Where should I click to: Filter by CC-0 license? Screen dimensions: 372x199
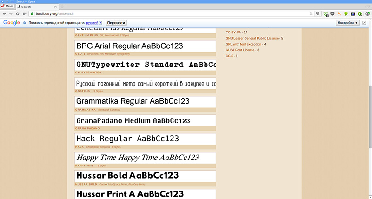pyautogui.click(x=229, y=56)
